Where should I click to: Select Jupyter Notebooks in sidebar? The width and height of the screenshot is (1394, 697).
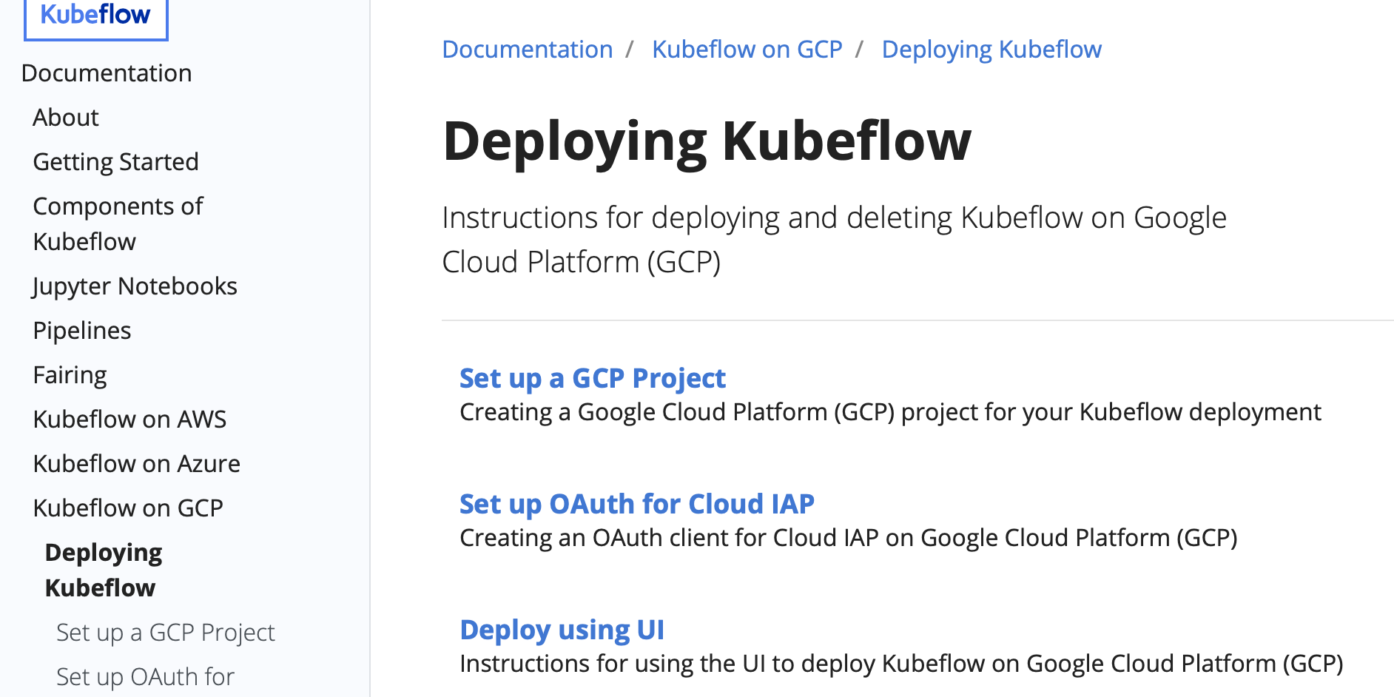tap(135, 286)
